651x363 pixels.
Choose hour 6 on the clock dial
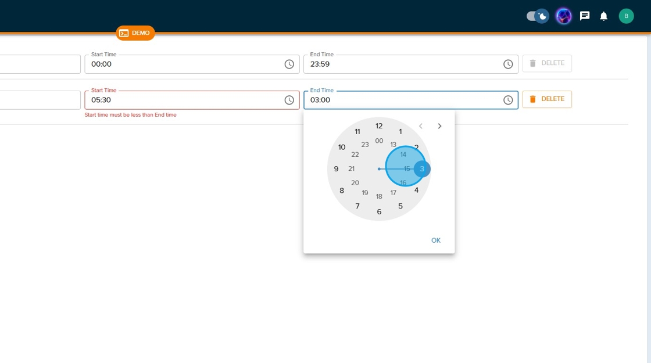pos(379,212)
